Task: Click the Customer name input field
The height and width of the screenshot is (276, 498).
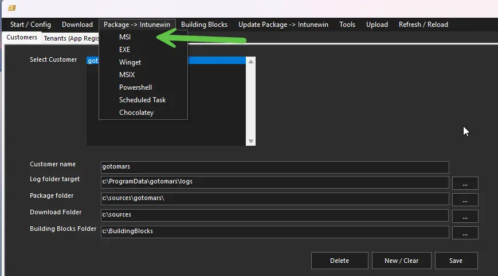Action: pos(275,167)
